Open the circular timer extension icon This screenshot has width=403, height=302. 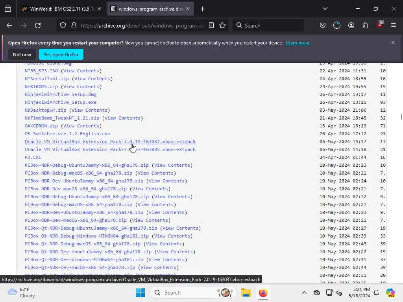(x=337, y=26)
